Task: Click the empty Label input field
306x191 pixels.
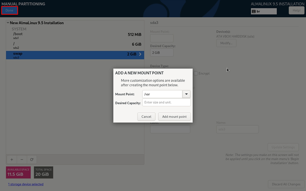Action: pyautogui.click(x=170, y=129)
